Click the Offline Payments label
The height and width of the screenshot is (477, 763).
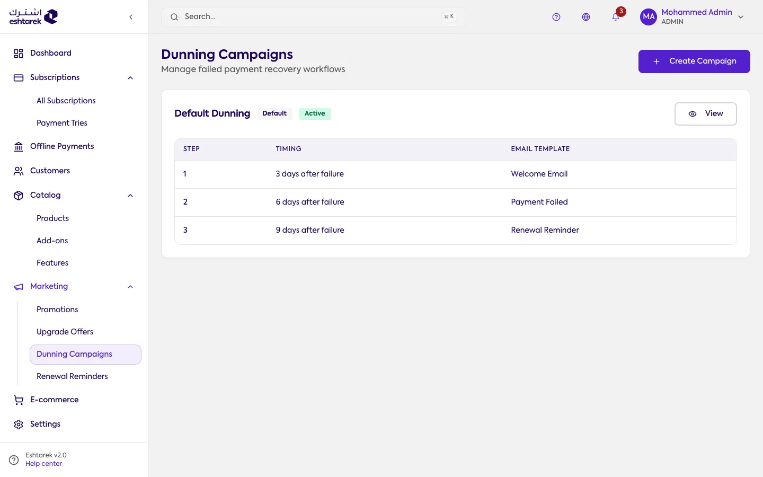[x=62, y=146]
